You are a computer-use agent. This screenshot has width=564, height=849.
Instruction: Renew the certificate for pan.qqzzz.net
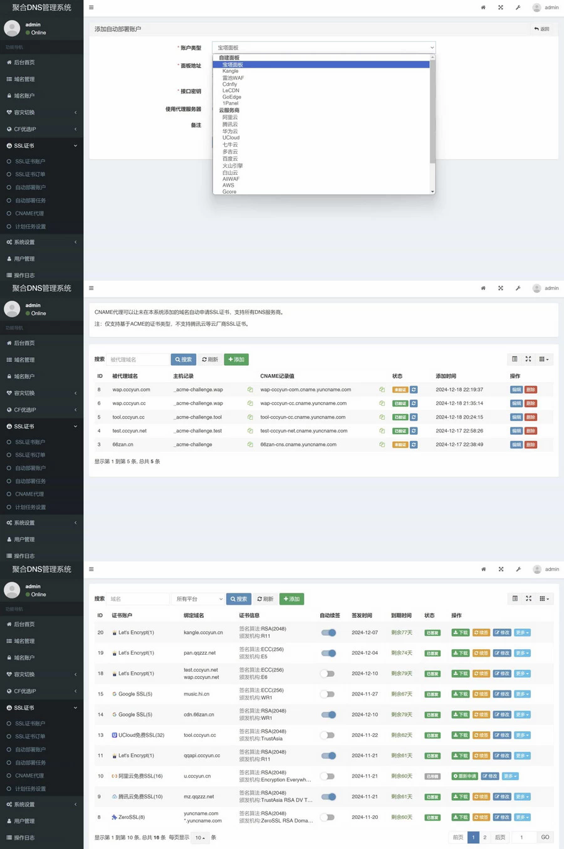[481, 654]
